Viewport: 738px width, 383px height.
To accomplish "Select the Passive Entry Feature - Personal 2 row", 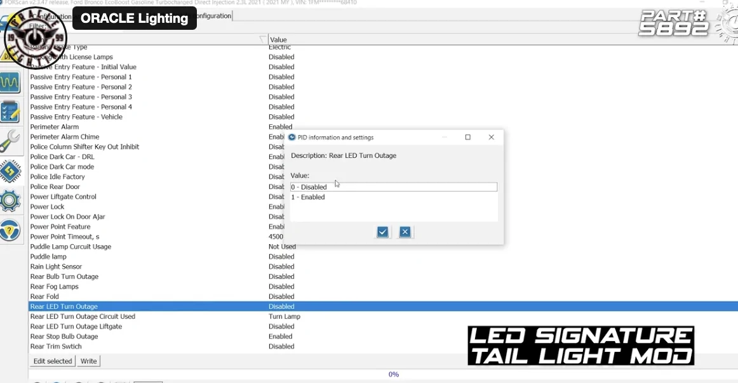I will coord(383,87).
